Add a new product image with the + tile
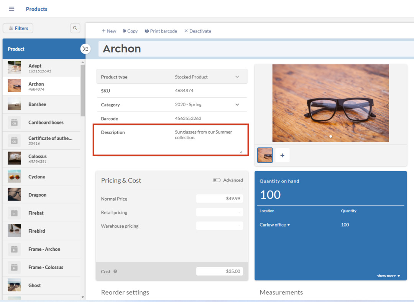This screenshot has width=414, height=302. pyautogui.click(x=282, y=155)
